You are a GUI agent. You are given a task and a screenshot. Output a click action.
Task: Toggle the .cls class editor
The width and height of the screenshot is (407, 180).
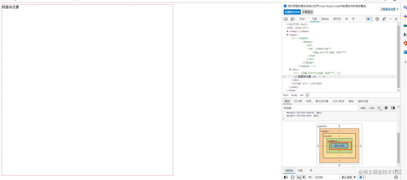[371, 108]
